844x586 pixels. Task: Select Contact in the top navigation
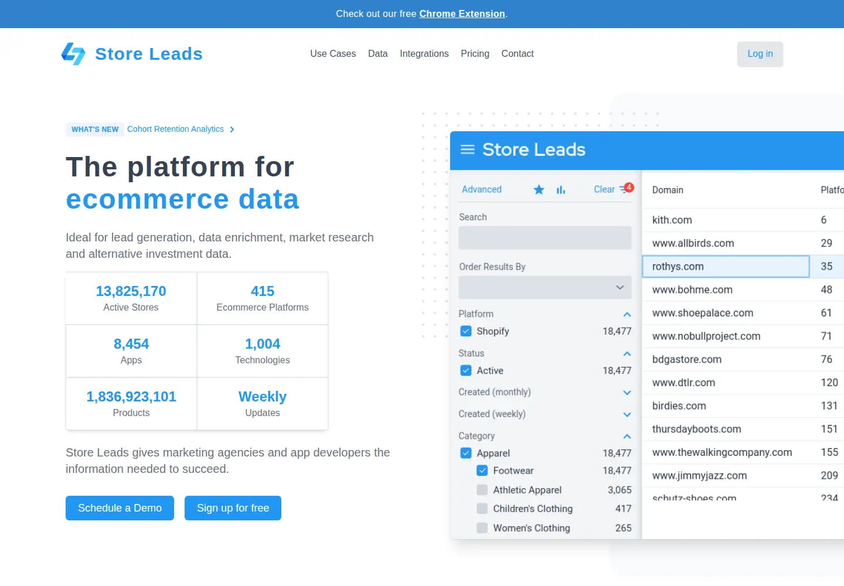tap(518, 54)
